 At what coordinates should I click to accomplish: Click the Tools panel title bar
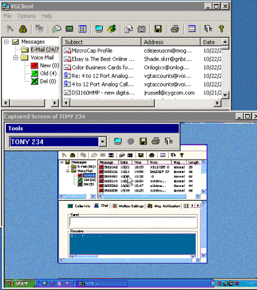click(92, 128)
